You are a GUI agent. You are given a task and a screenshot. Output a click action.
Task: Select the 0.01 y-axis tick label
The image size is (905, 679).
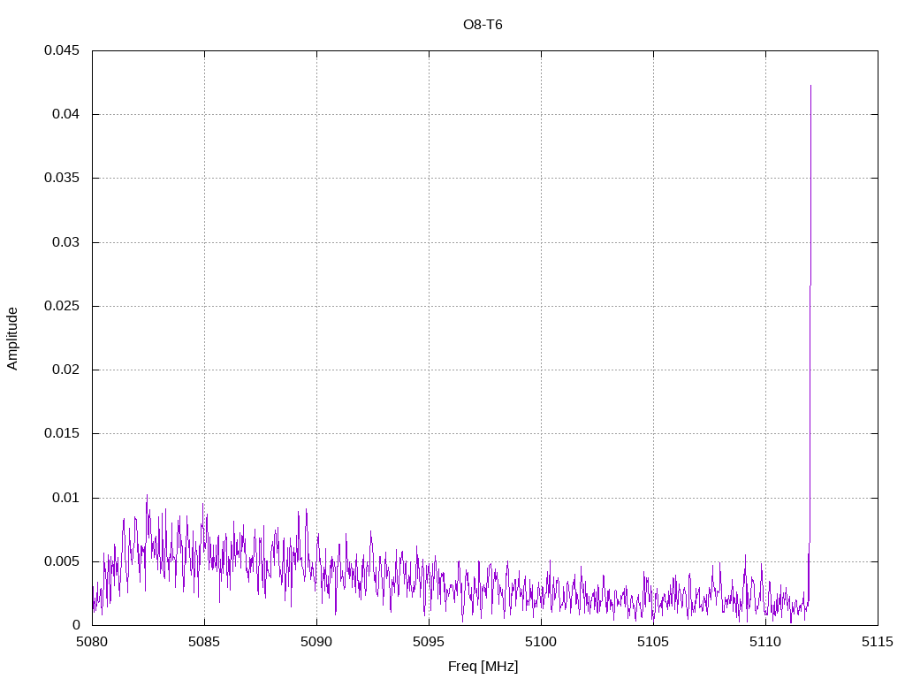click(x=65, y=498)
